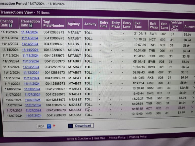Click the Download button
The image size is (195, 146).
coord(81,125)
